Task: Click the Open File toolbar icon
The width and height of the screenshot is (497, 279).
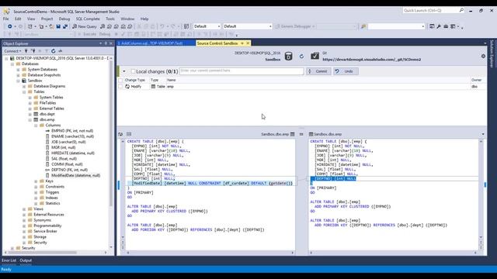Action: (51, 26)
